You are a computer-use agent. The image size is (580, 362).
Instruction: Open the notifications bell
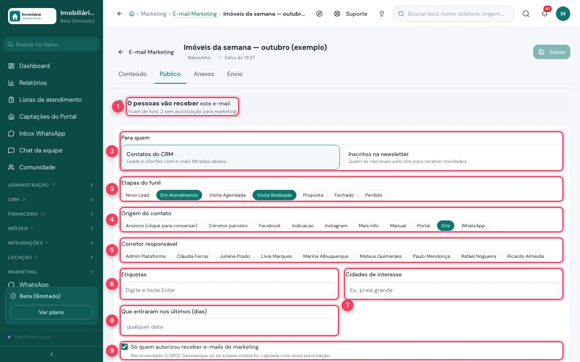point(545,14)
